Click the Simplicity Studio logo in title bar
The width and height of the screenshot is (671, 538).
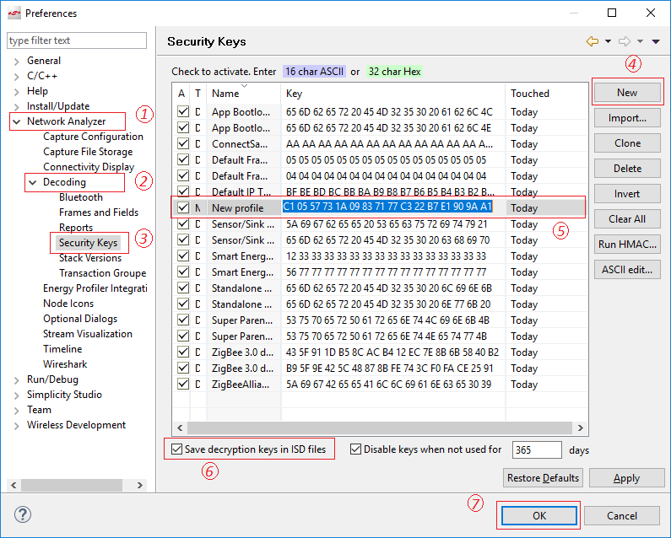point(14,13)
